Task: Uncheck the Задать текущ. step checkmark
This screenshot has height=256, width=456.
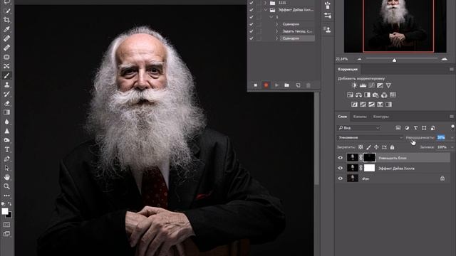Action: (252, 31)
